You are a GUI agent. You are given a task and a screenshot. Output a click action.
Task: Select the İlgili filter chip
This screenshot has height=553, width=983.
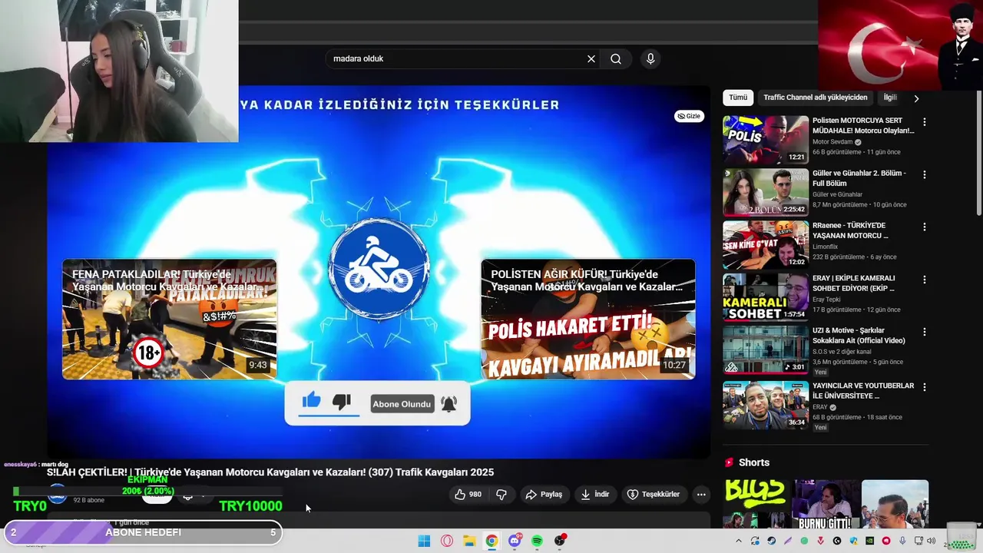click(x=891, y=98)
